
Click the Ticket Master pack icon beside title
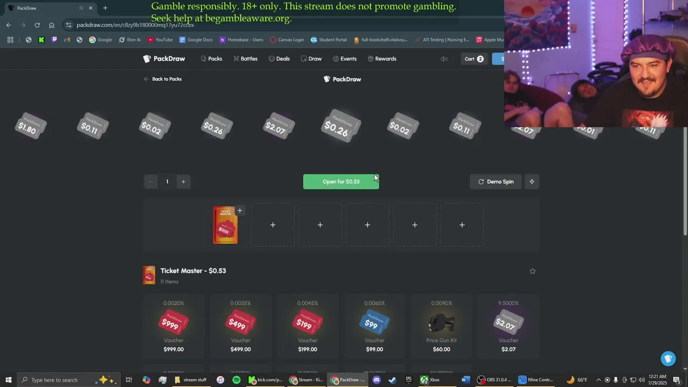[149, 275]
